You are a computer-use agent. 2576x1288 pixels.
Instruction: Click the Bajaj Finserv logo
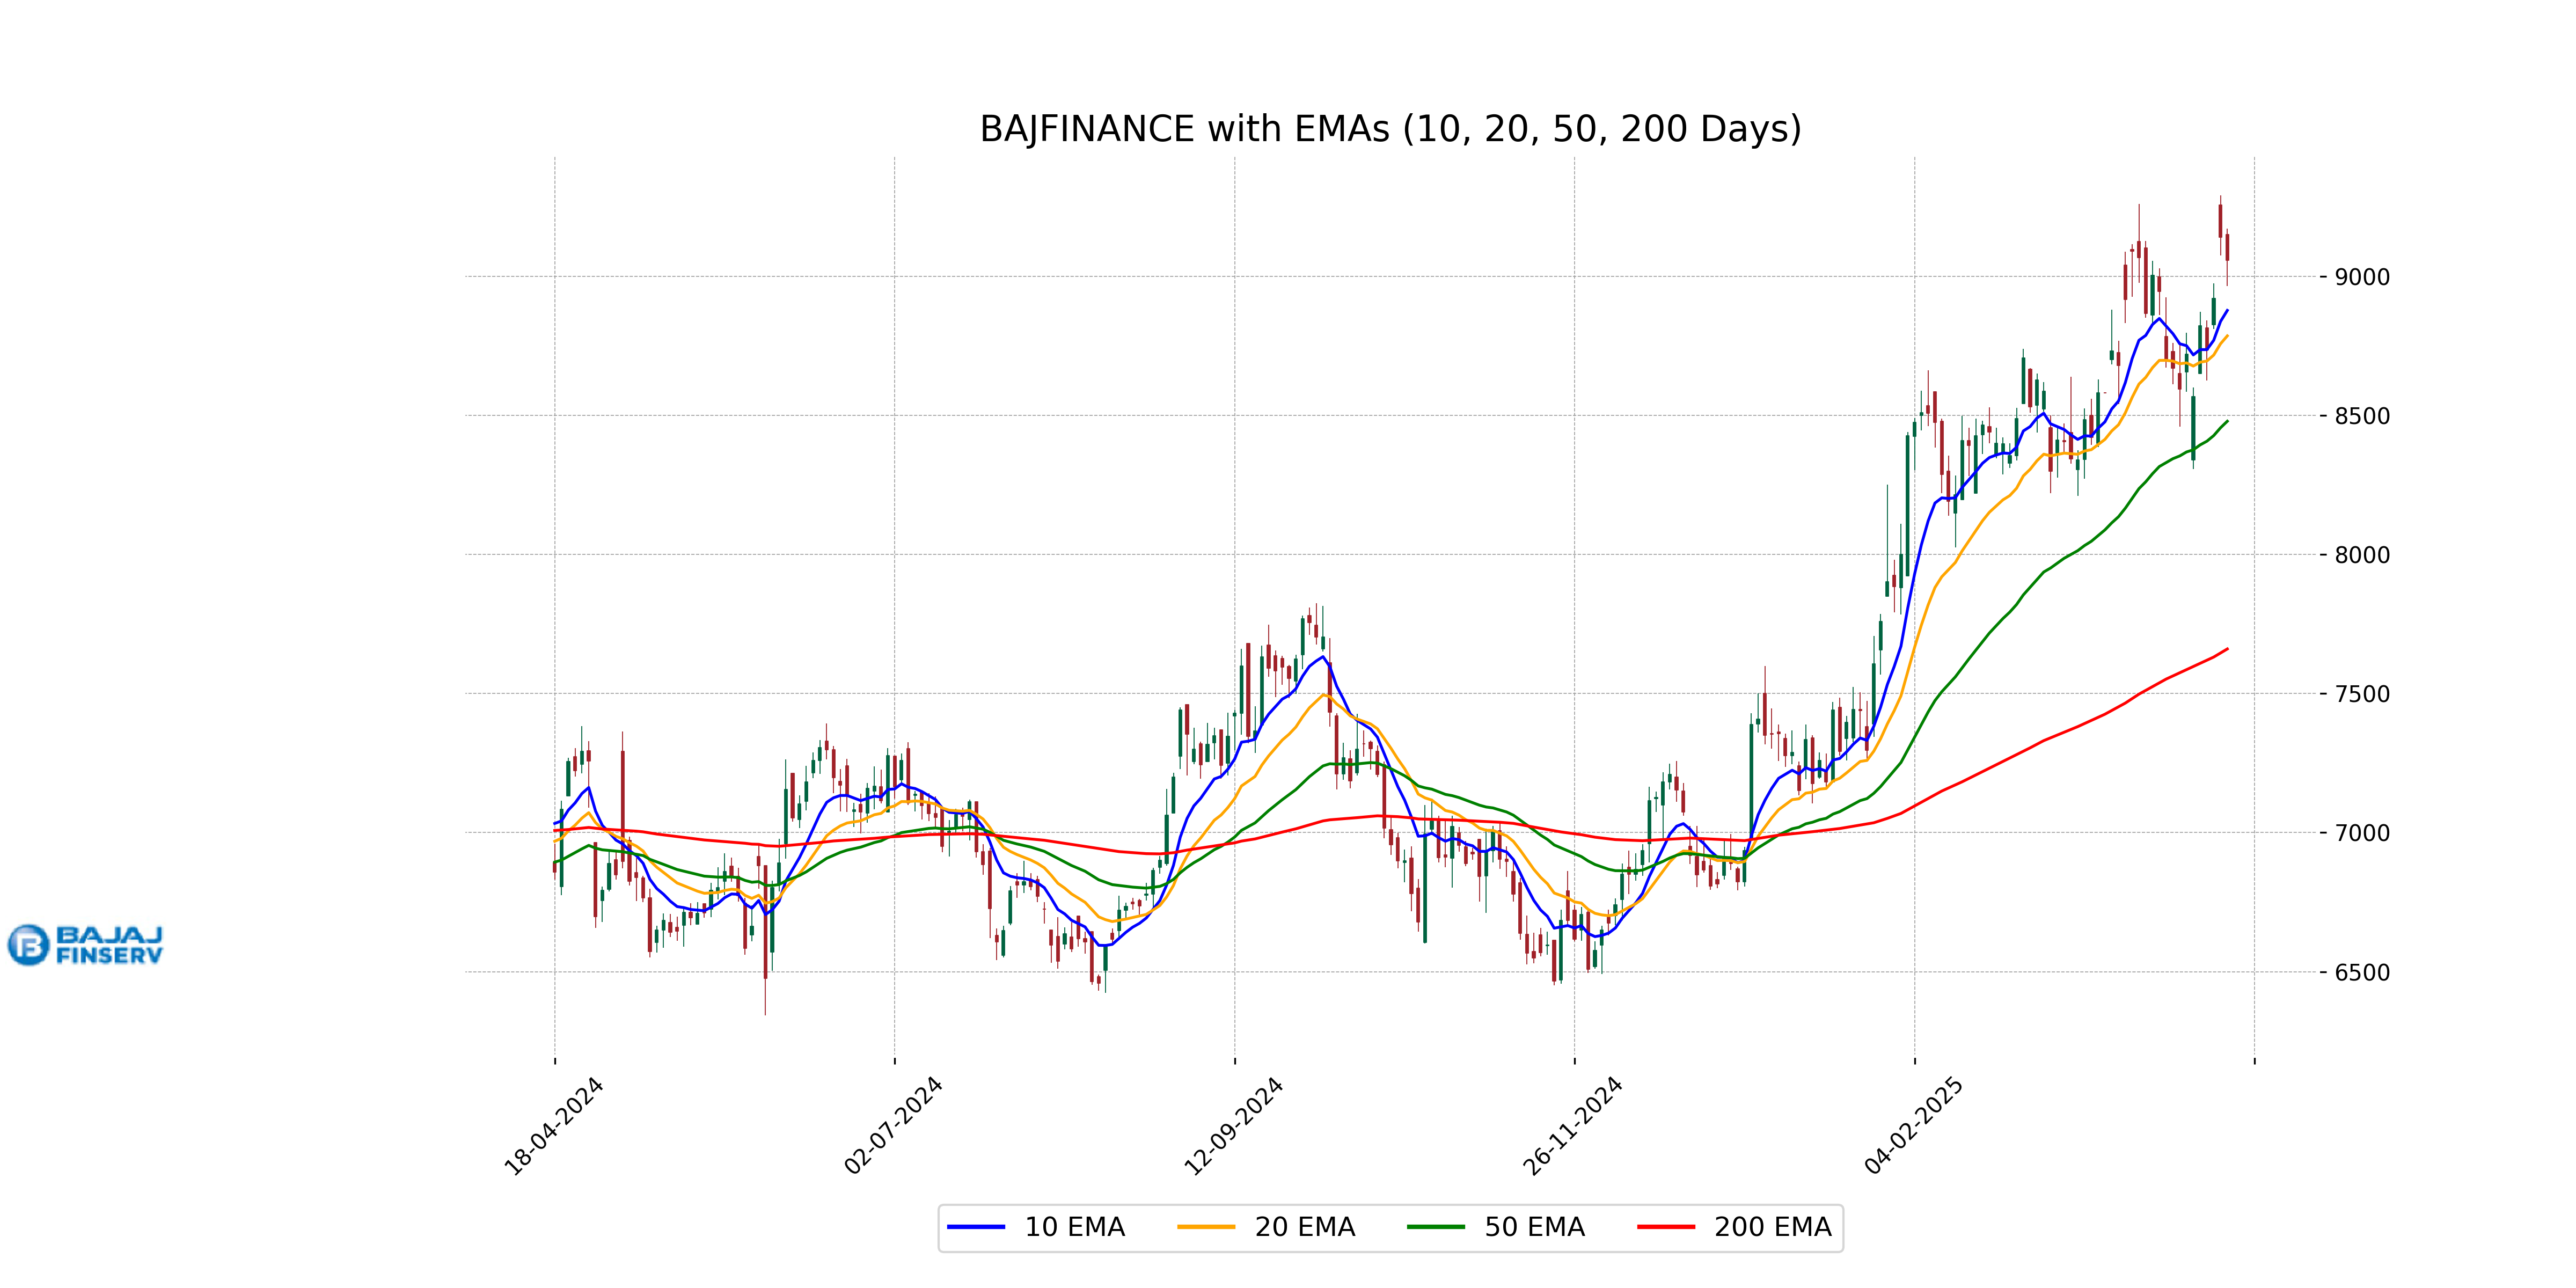[x=85, y=945]
